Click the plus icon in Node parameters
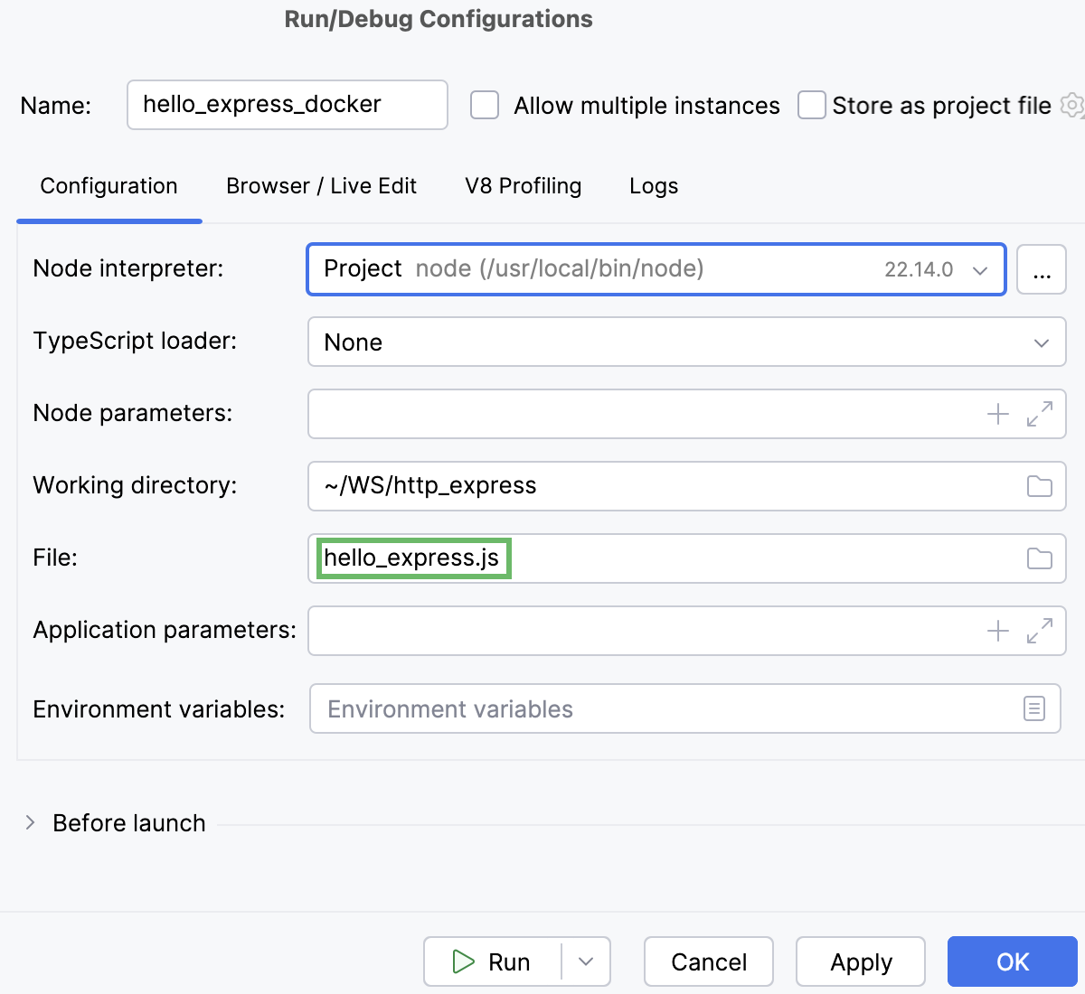1085x994 pixels. [x=998, y=414]
